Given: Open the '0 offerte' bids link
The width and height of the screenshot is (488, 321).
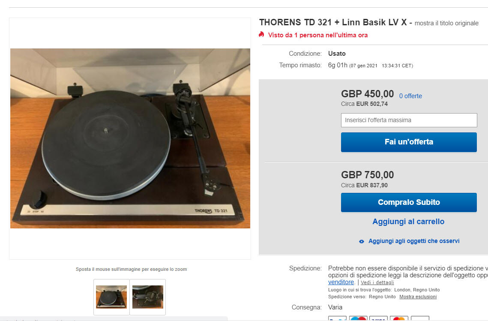Looking at the screenshot, I should (x=410, y=96).
